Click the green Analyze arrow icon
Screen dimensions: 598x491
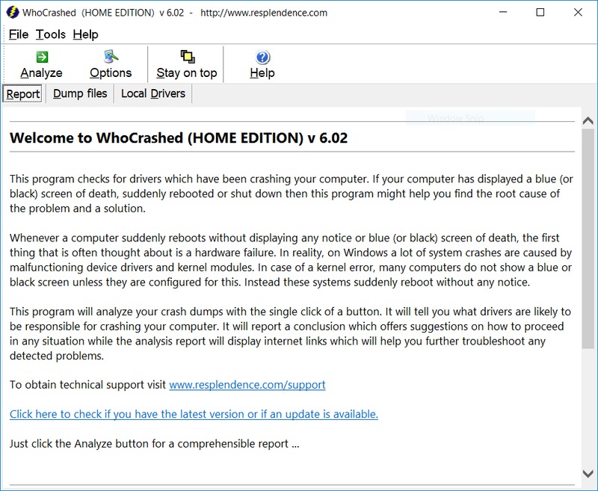(x=41, y=57)
